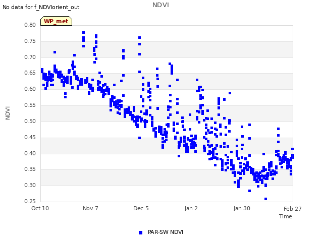The image size is (323, 242).
Task: Click the 0.75 y-axis tick label
Action: click(30, 41)
